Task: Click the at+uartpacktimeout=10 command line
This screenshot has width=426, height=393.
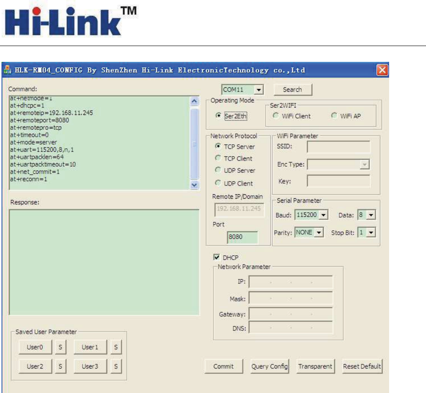Action: pos(43,164)
